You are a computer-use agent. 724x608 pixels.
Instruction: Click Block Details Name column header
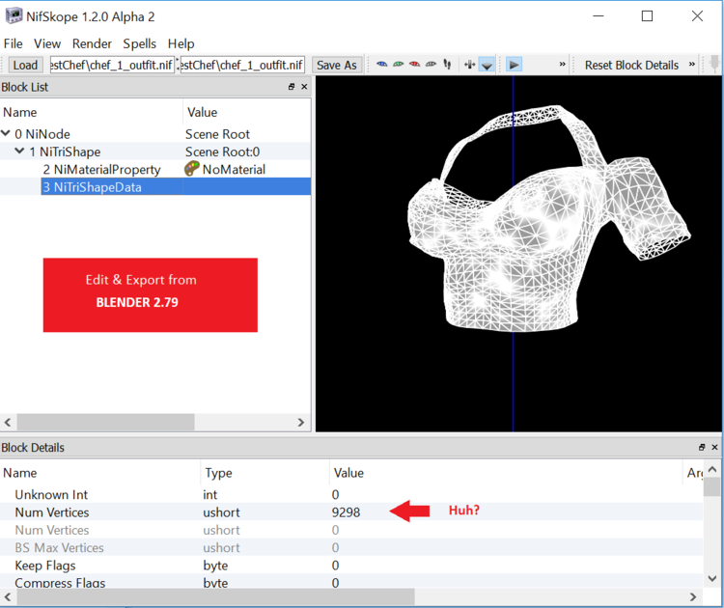pyautogui.click(x=100, y=473)
